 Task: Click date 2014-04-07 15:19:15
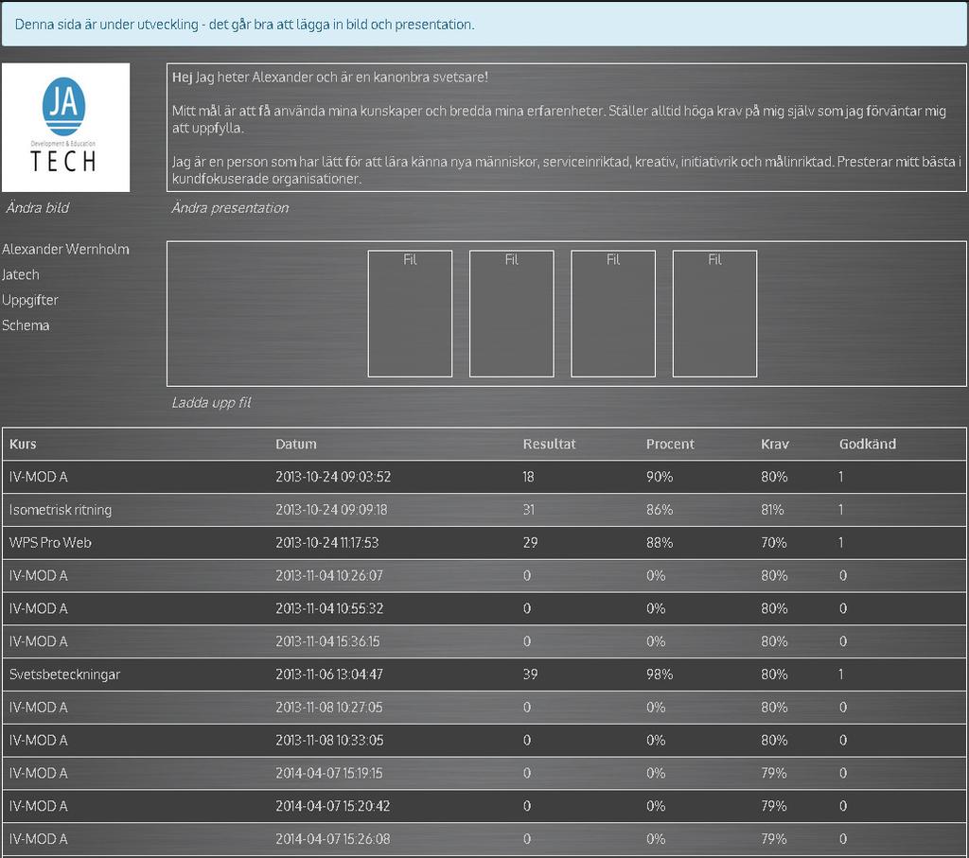[x=328, y=773]
